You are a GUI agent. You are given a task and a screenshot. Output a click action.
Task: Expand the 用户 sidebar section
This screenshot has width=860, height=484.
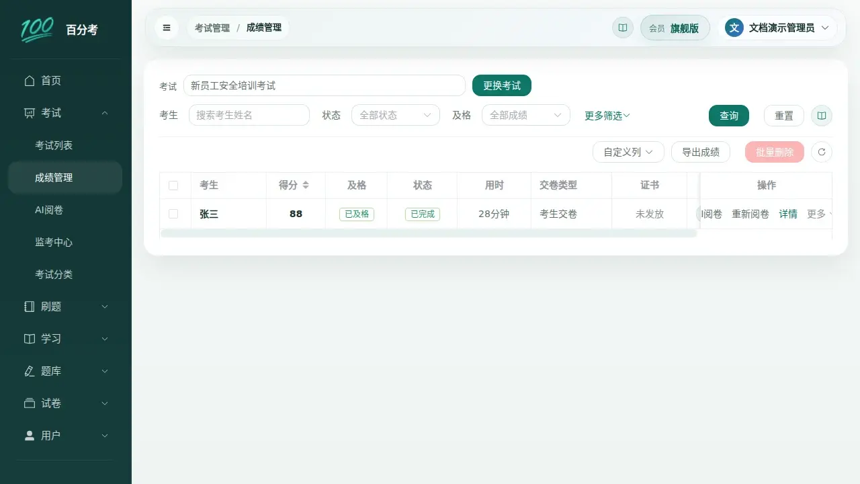65,436
